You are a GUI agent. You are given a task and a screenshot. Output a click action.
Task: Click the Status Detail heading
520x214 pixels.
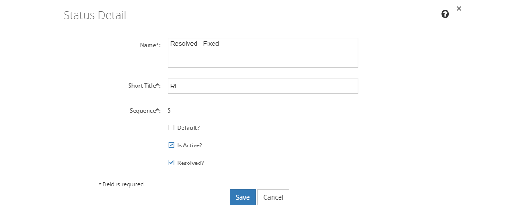tap(95, 15)
